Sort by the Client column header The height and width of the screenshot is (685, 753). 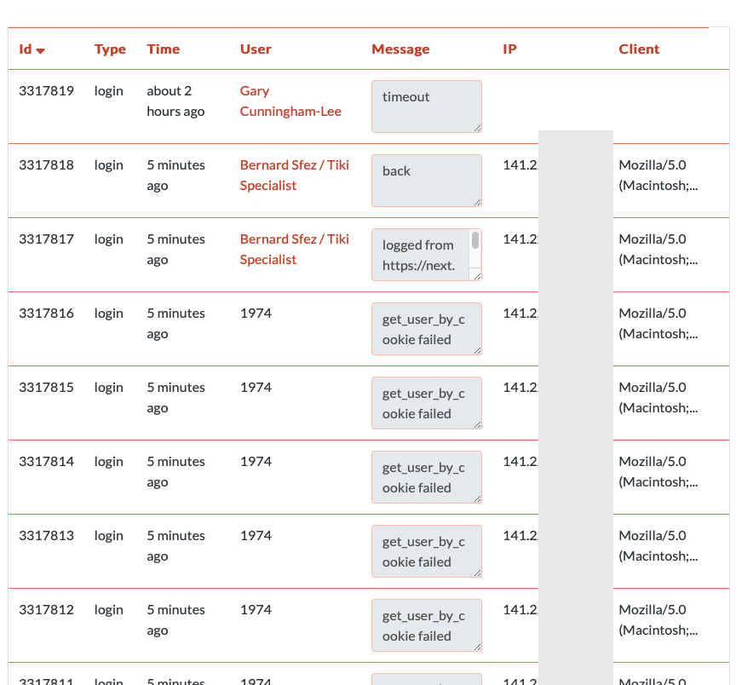tap(639, 49)
